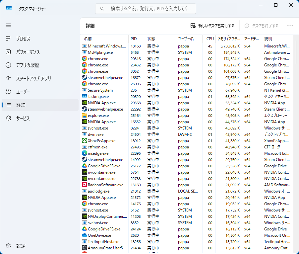Open the three-dot more options menu

290,26
